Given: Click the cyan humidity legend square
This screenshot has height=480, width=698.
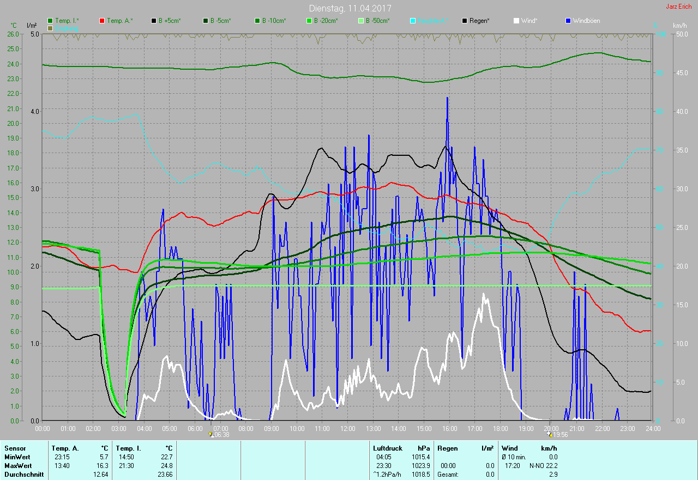Looking at the screenshot, I should click(x=413, y=21).
